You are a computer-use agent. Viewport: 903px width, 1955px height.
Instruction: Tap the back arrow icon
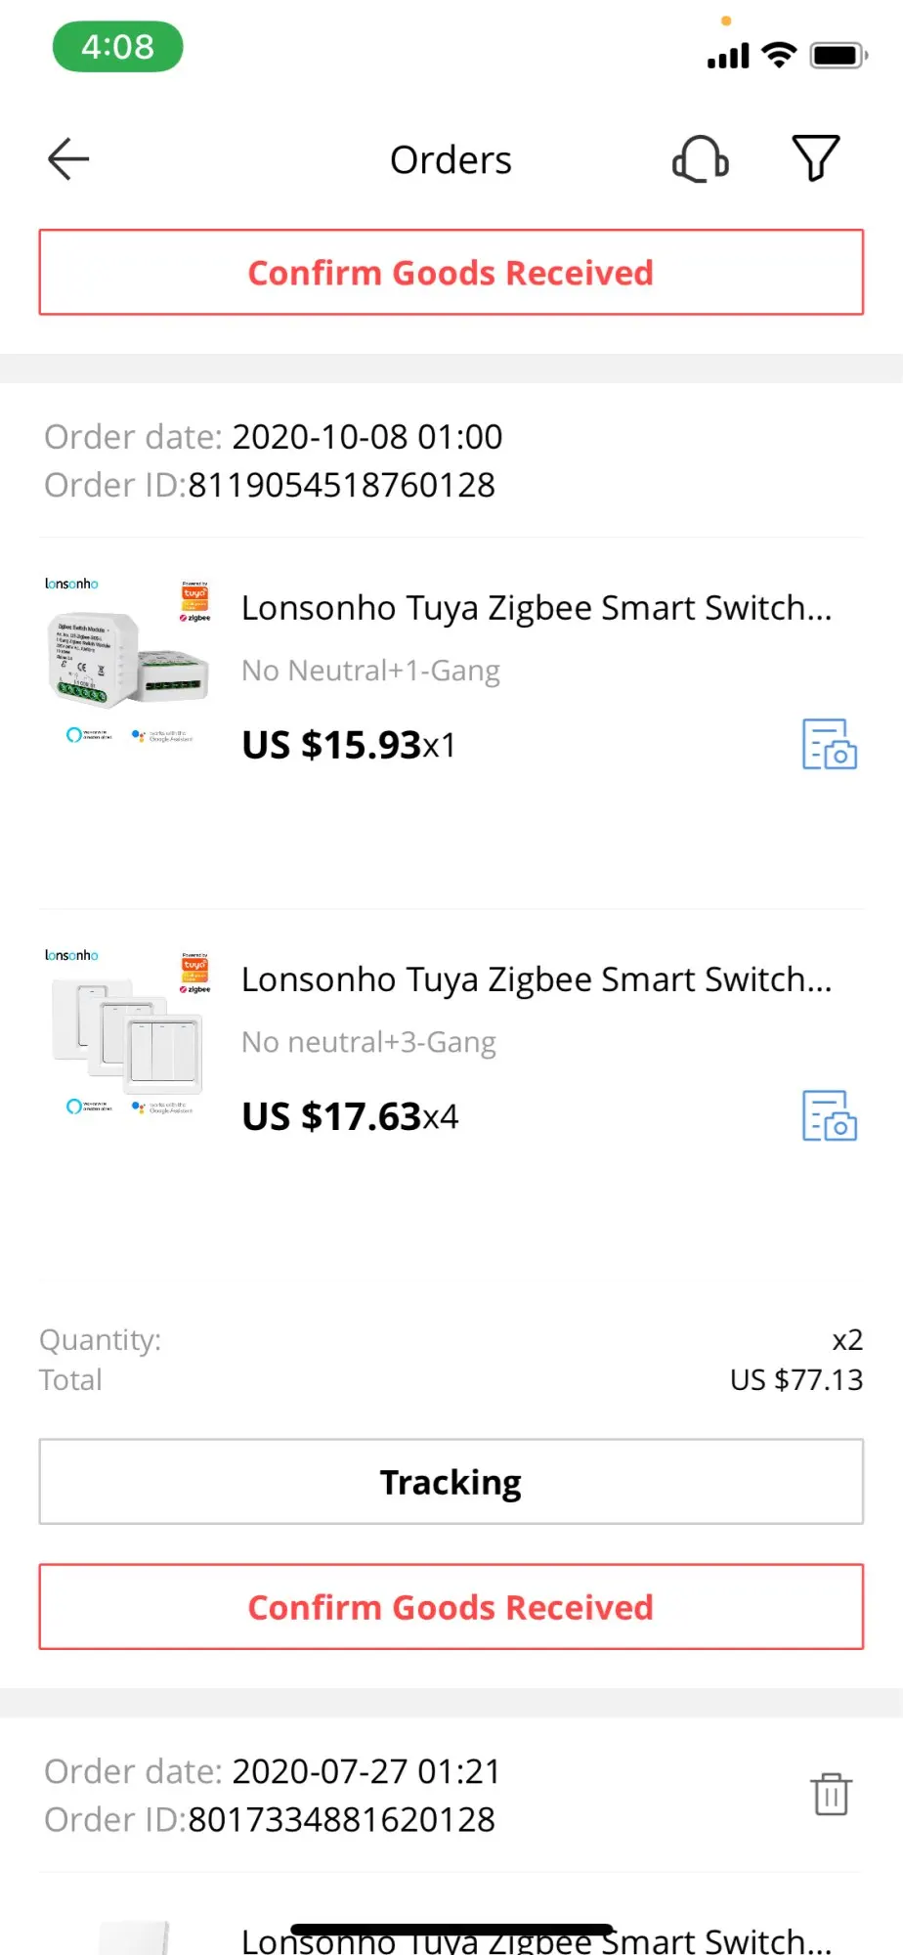tap(68, 159)
